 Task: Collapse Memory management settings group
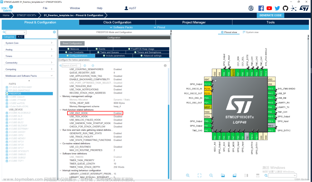(61, 96)
